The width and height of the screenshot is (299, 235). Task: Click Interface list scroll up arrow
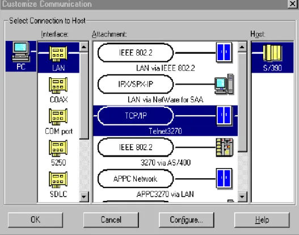click(x=84, y=47)
